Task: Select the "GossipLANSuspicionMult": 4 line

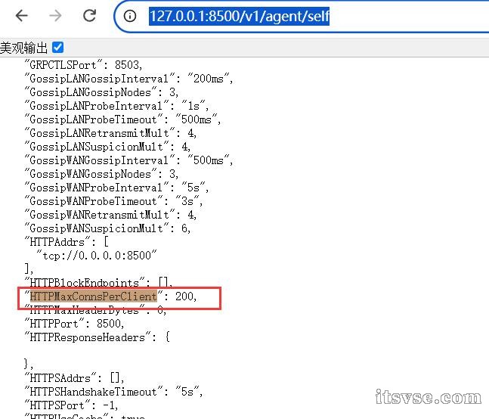Action: click(x=107, y=147)
